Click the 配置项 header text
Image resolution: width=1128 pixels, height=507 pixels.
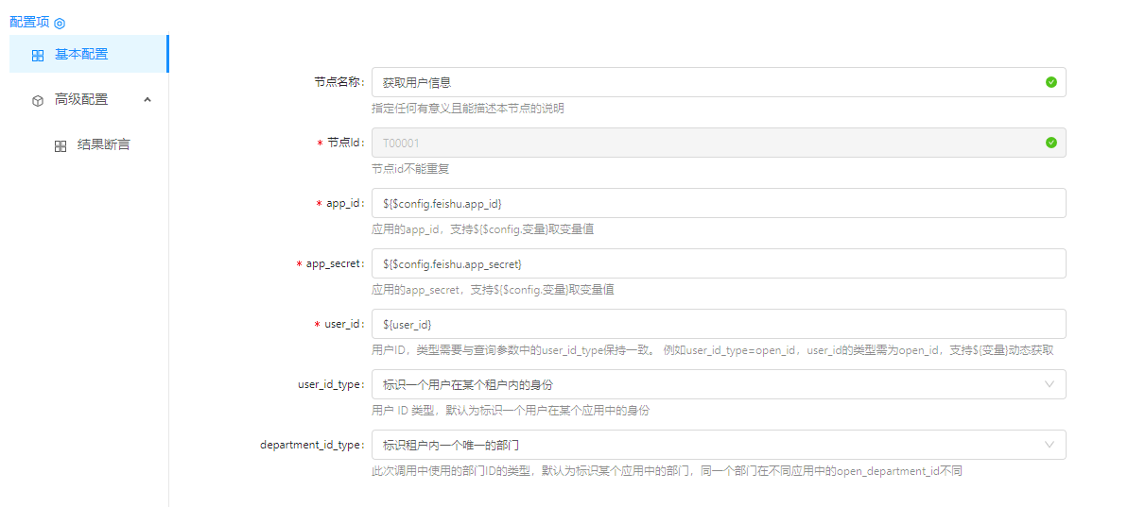pos(28,22)
